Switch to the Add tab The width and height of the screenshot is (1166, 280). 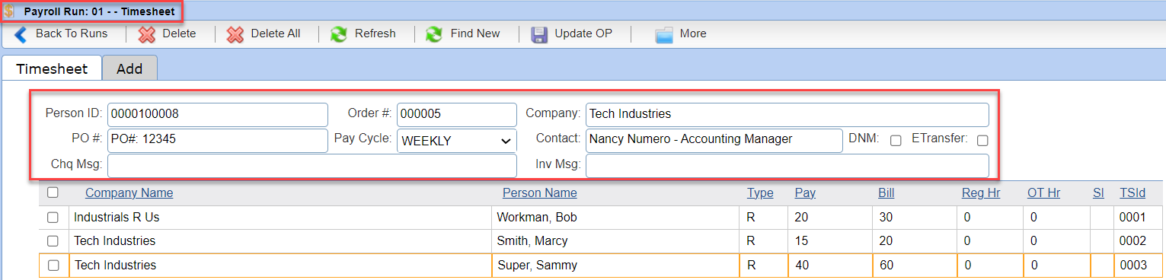tap(129, 68)
